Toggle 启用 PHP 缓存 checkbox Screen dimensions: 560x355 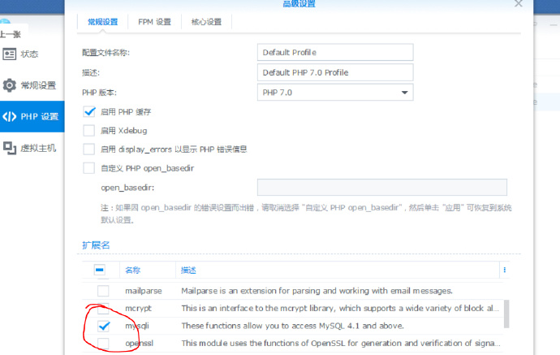(89, 111)
